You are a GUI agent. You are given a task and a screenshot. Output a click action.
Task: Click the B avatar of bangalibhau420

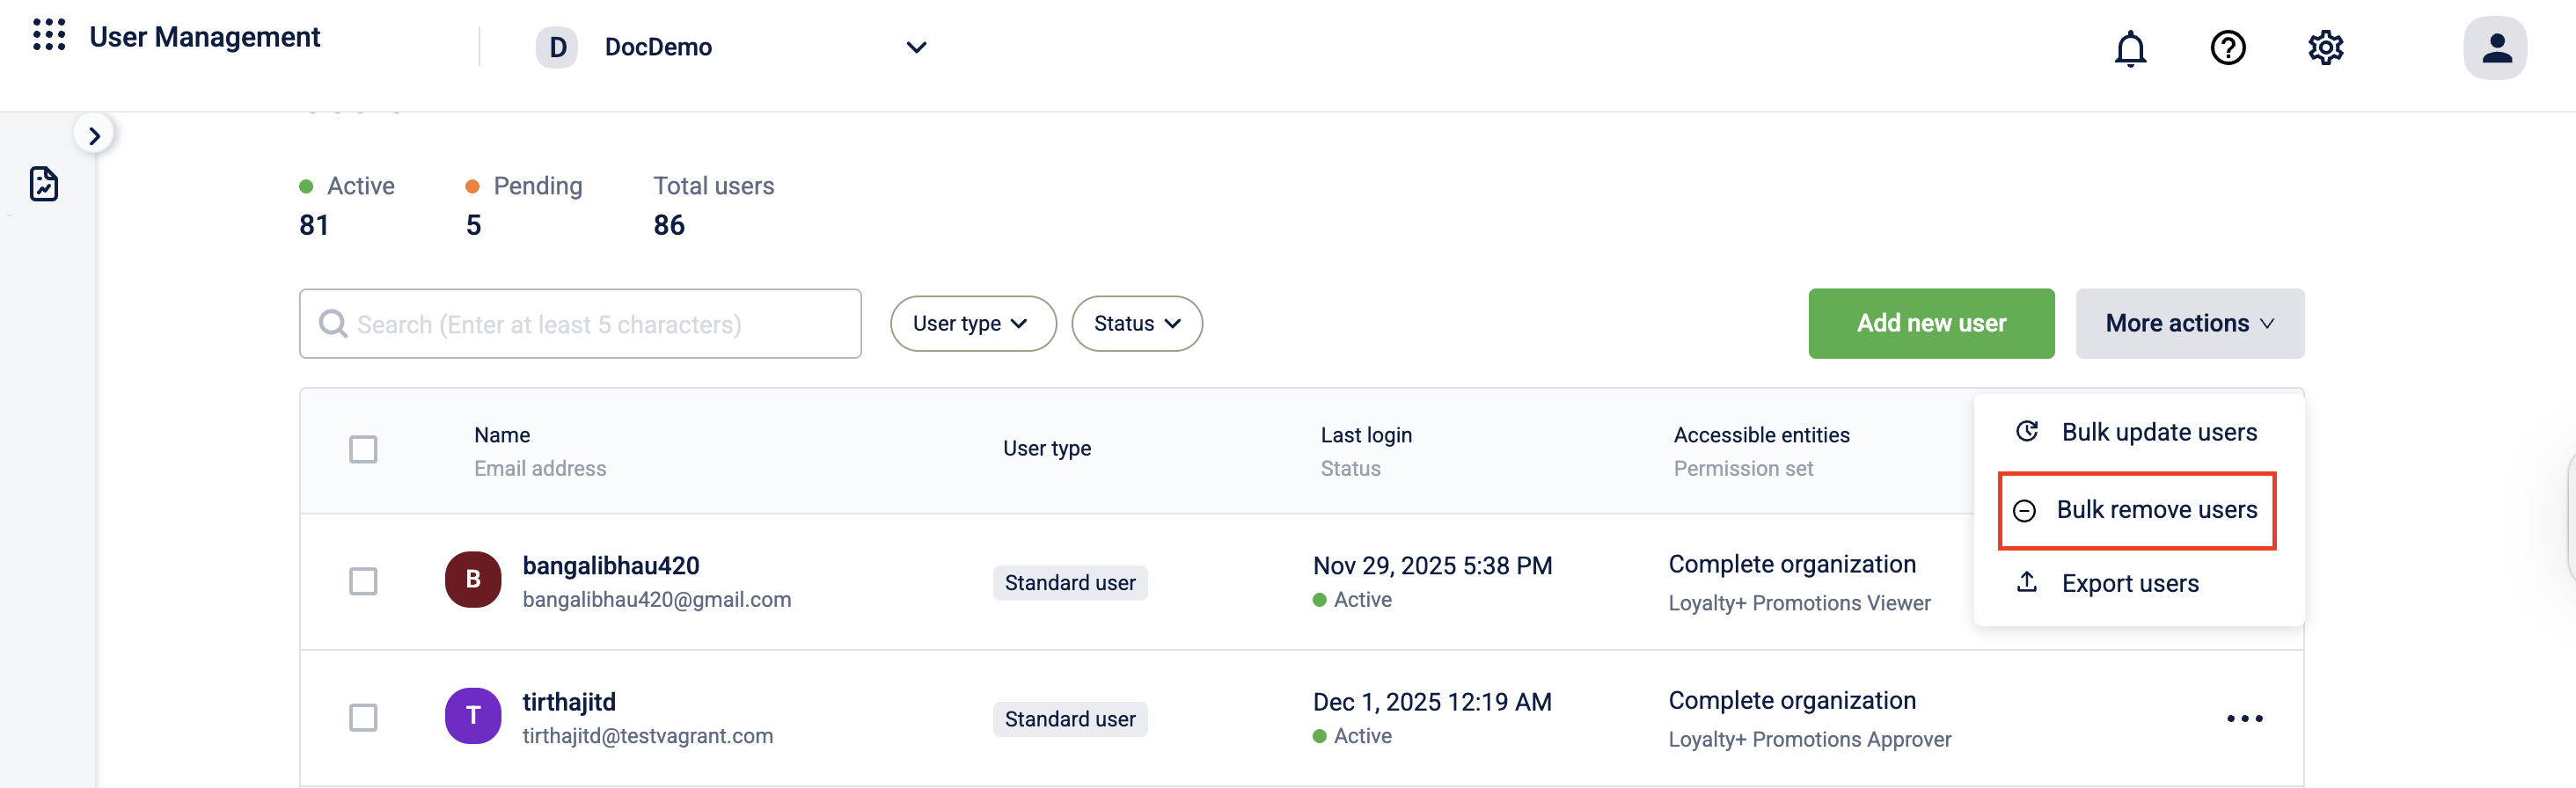(x=473, y=579)
